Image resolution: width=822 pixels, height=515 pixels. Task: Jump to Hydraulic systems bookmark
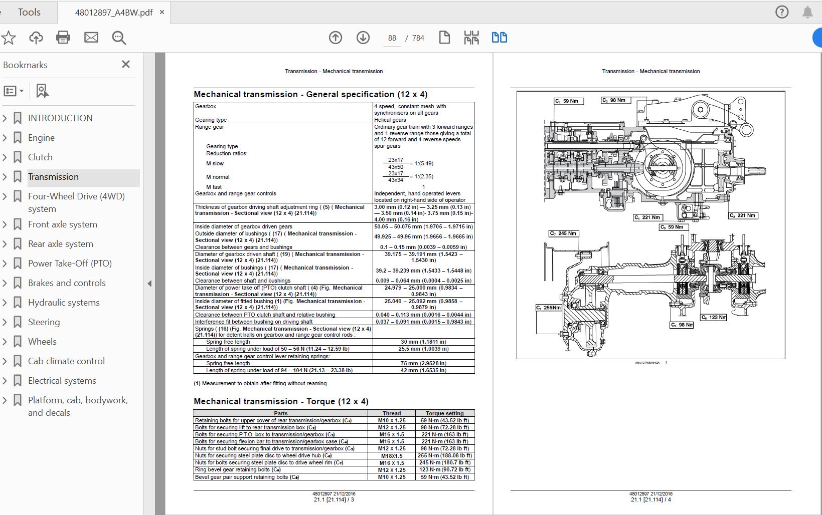pyautogui.click(x=64, y=303)
